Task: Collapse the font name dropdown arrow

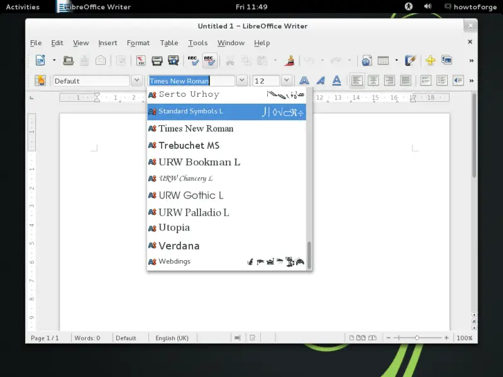Action: [x=242, y=80]
